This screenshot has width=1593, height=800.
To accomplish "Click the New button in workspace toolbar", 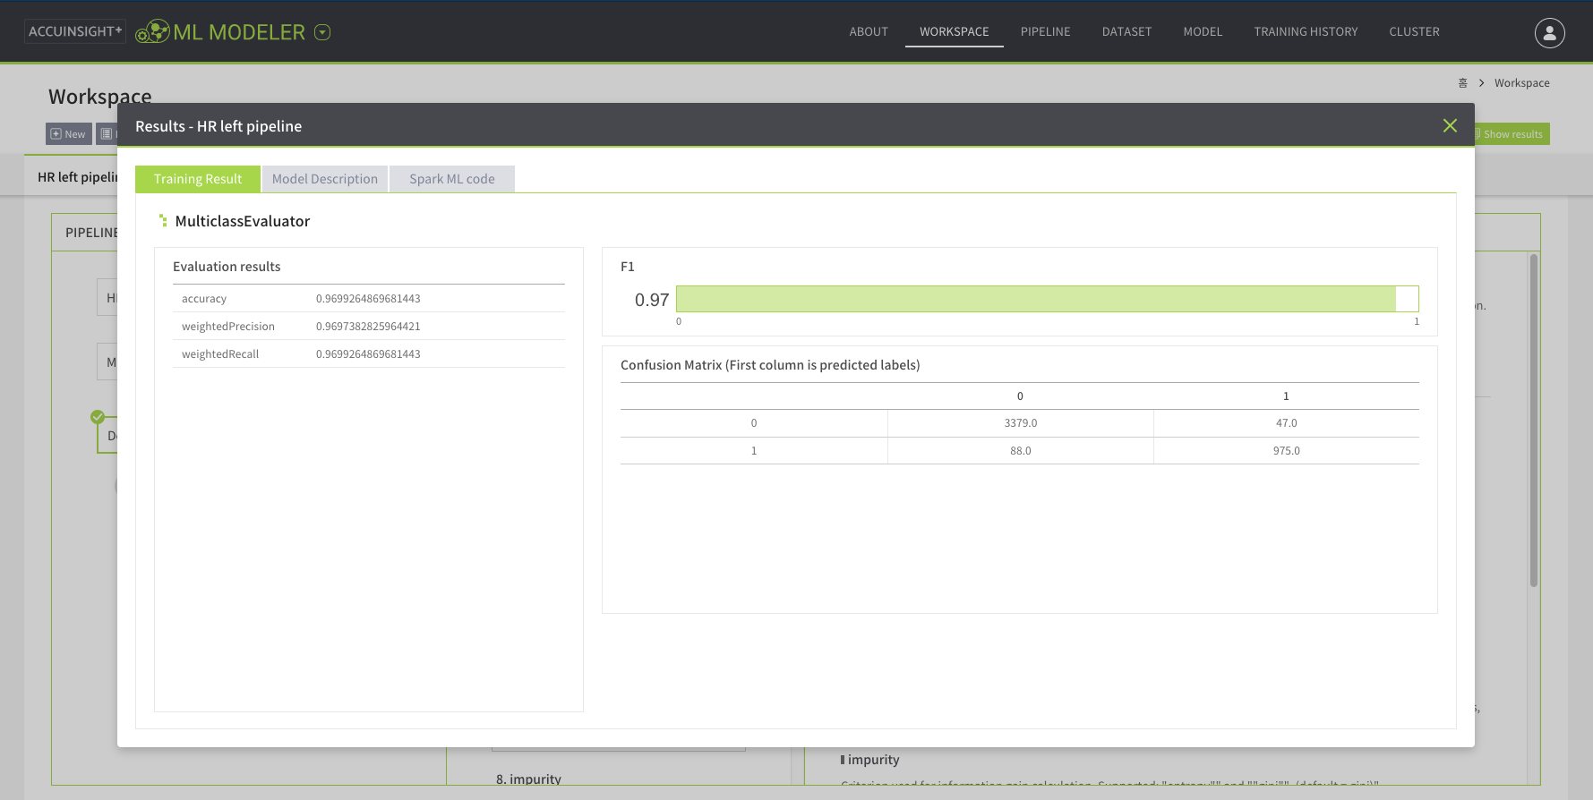I will 69,134.
